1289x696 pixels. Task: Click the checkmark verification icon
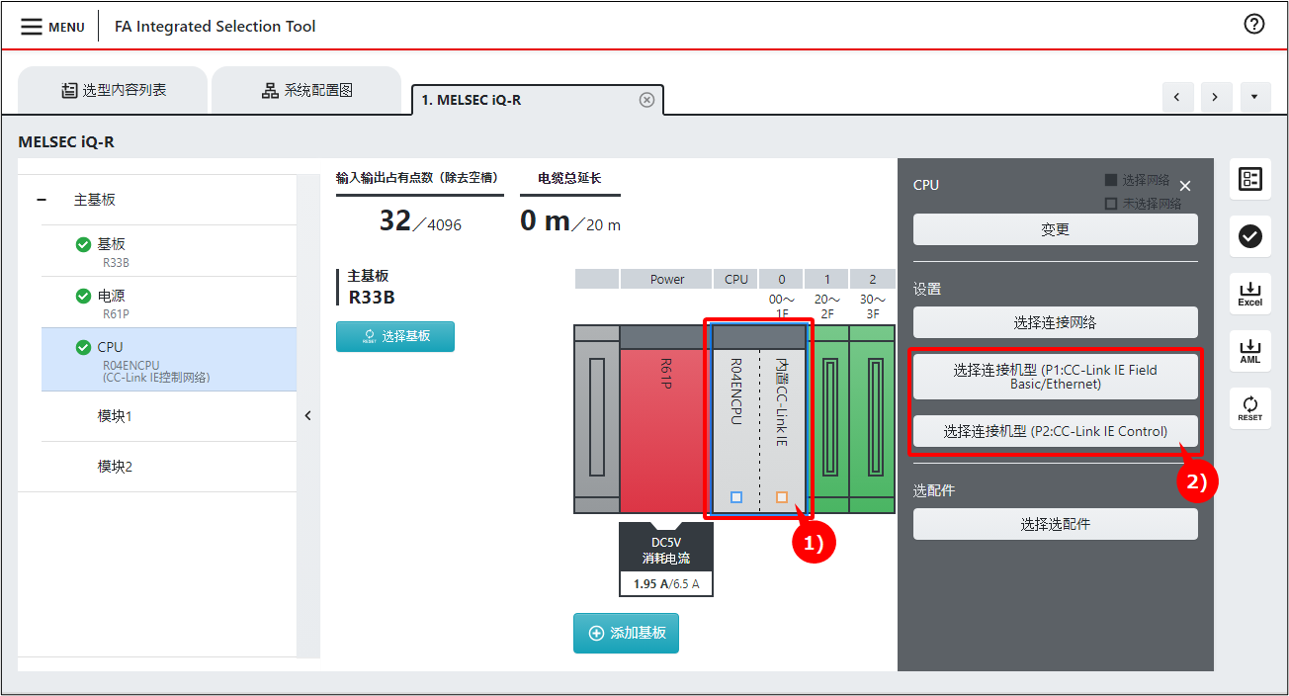pos(1249,235)
